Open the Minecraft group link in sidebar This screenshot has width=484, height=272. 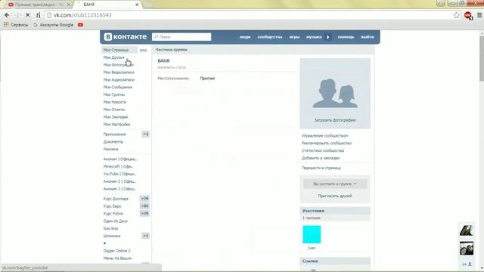point(118,166)
